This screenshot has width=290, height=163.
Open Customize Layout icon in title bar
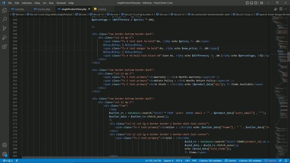pos(261,3)
